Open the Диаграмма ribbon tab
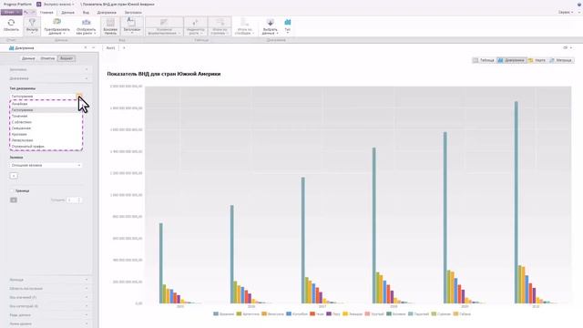Screen dimensions: 583x328 [107, 12]
